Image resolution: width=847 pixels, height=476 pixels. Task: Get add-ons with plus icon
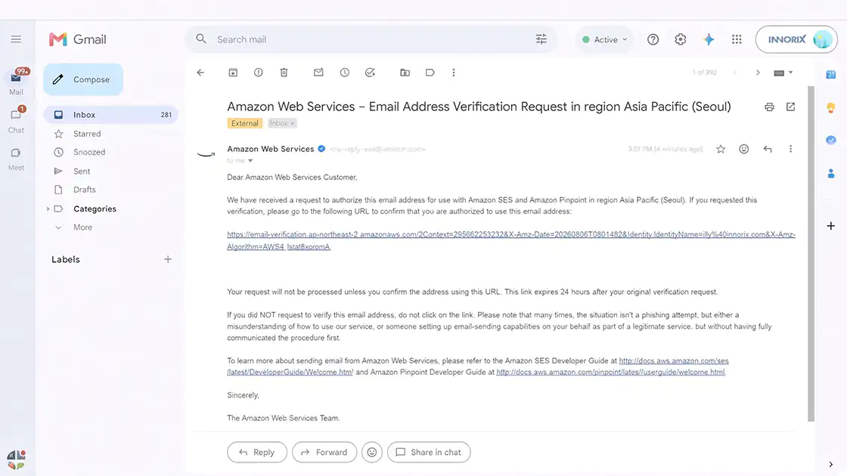831,226
